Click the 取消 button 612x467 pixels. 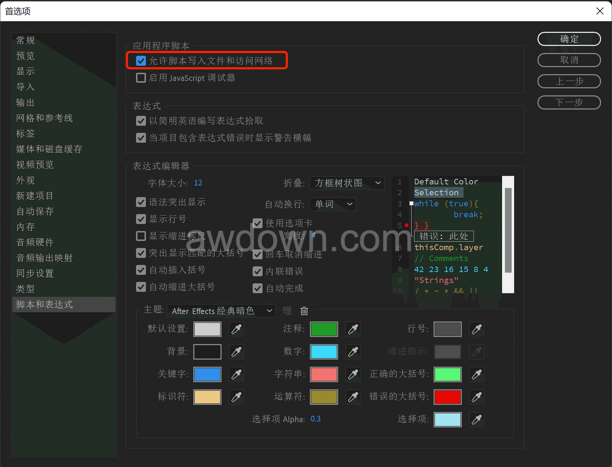click(569, 60)
